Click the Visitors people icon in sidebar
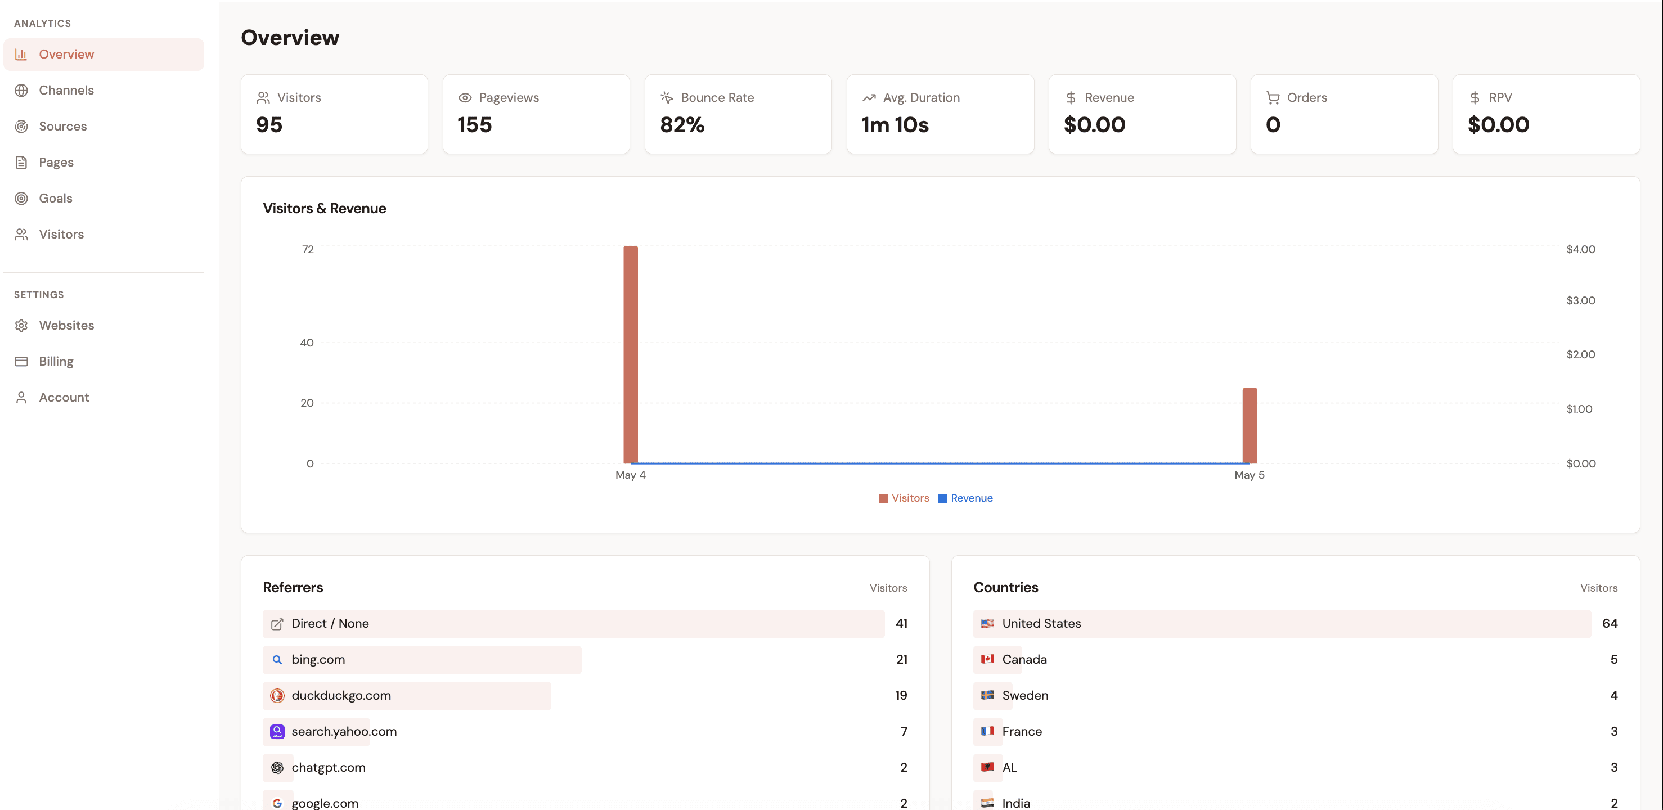This screenshot has height=810, width=1663. (21, 235)
